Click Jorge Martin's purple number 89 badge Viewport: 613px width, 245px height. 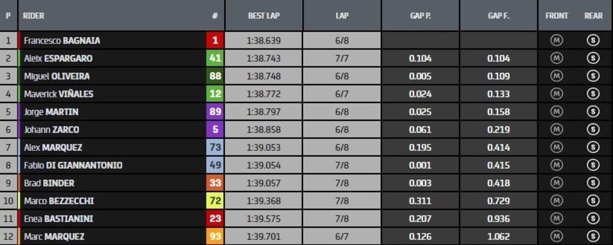click(215, 112)
